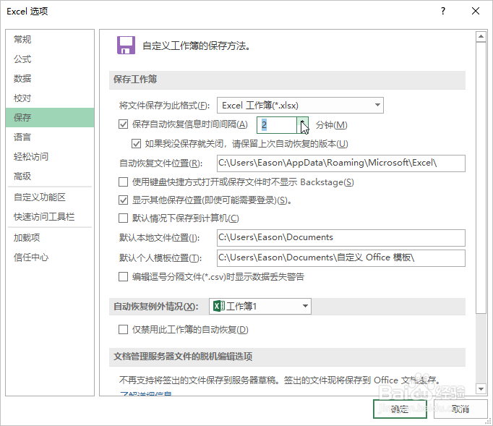Click the 自定义工作簿的保存方法 heading text
This screenshot has width=493, height=426.
pos(197,46)
